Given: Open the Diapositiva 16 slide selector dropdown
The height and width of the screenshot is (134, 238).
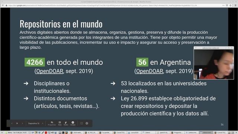Looking at the screenshot, I should [x=36, y=123].
